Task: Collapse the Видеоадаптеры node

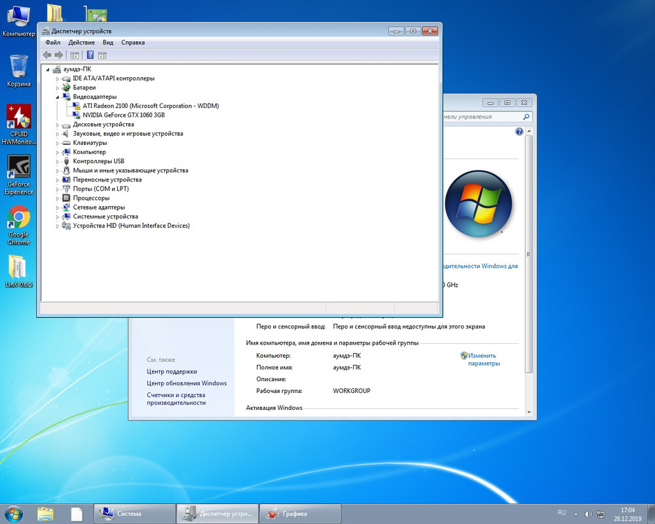Action: 58,97
